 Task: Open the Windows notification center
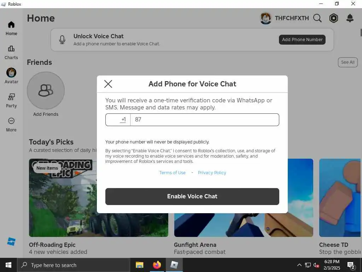351,265
